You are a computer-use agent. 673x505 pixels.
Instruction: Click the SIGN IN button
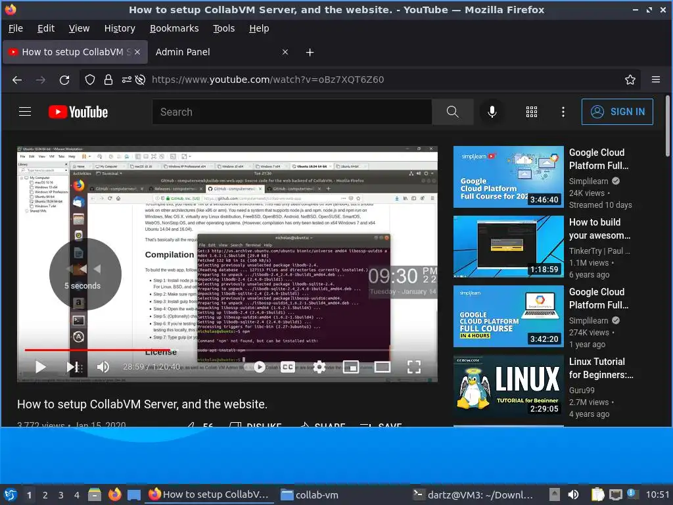click(x=617, y=112)
